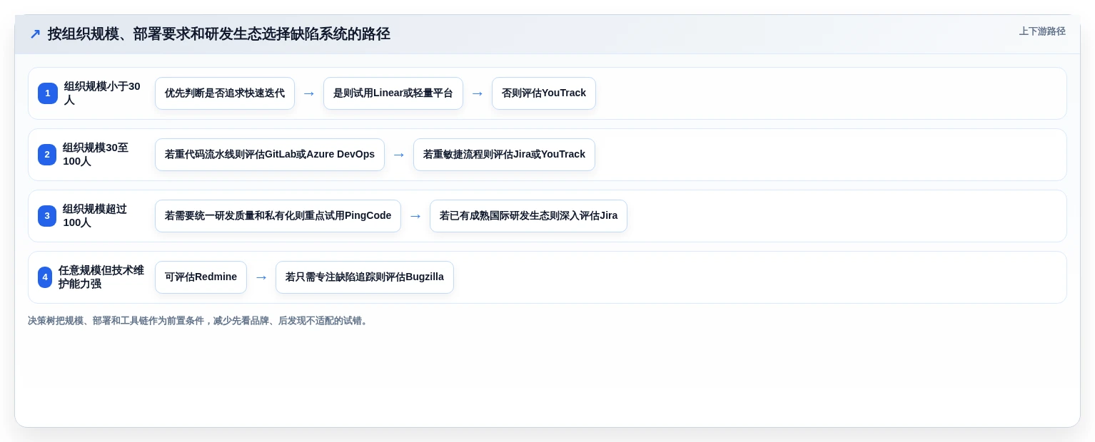
Task: Click the 优先判断是否追求快速迭代 box
Action: 225,93
